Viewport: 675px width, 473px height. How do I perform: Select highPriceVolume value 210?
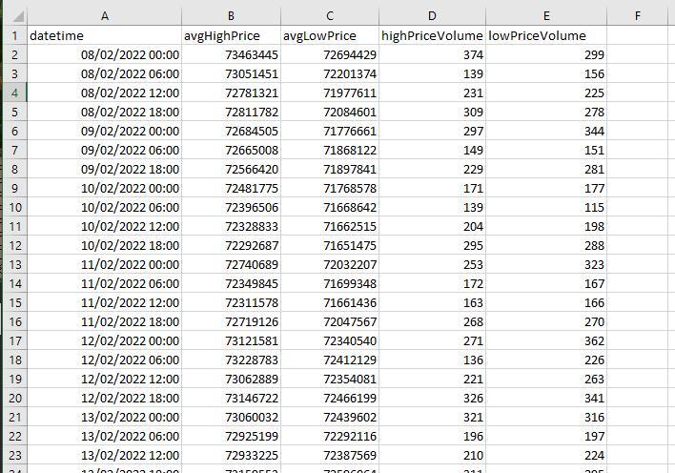(432, 455)
